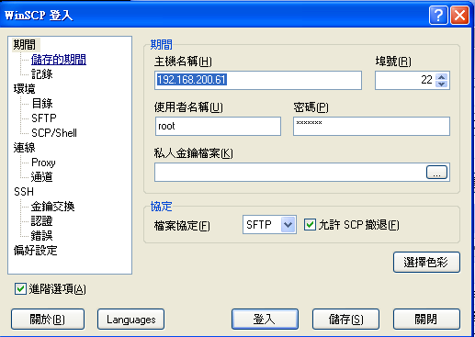Click the 使用者名稱 username field

[x=218, y=126]
